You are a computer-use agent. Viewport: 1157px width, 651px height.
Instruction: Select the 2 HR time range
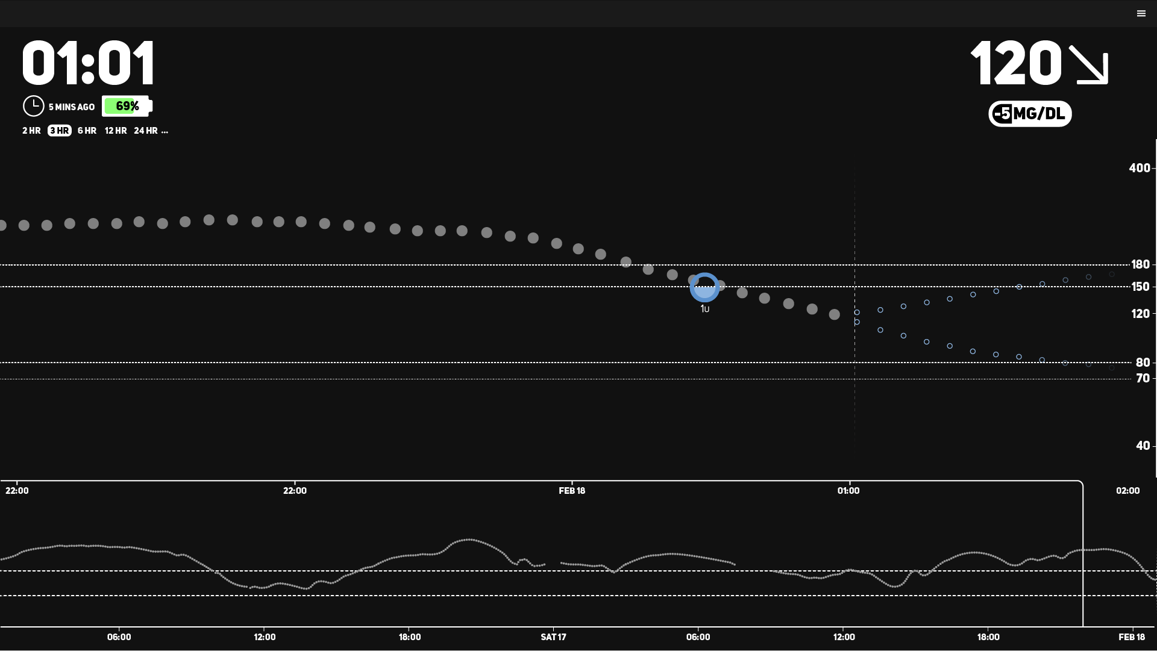31,131
